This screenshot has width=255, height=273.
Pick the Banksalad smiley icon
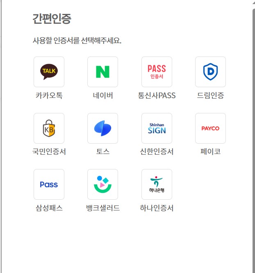click(x=103, y=184)
